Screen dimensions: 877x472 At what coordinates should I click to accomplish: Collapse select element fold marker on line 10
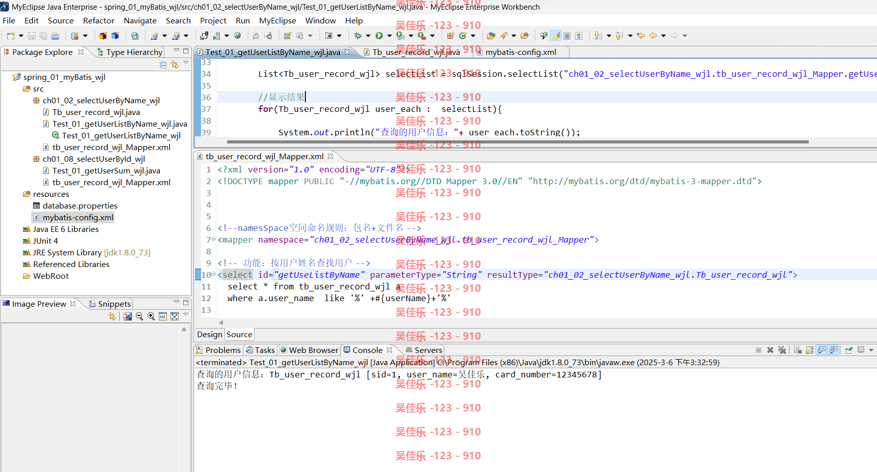point(214,274)
